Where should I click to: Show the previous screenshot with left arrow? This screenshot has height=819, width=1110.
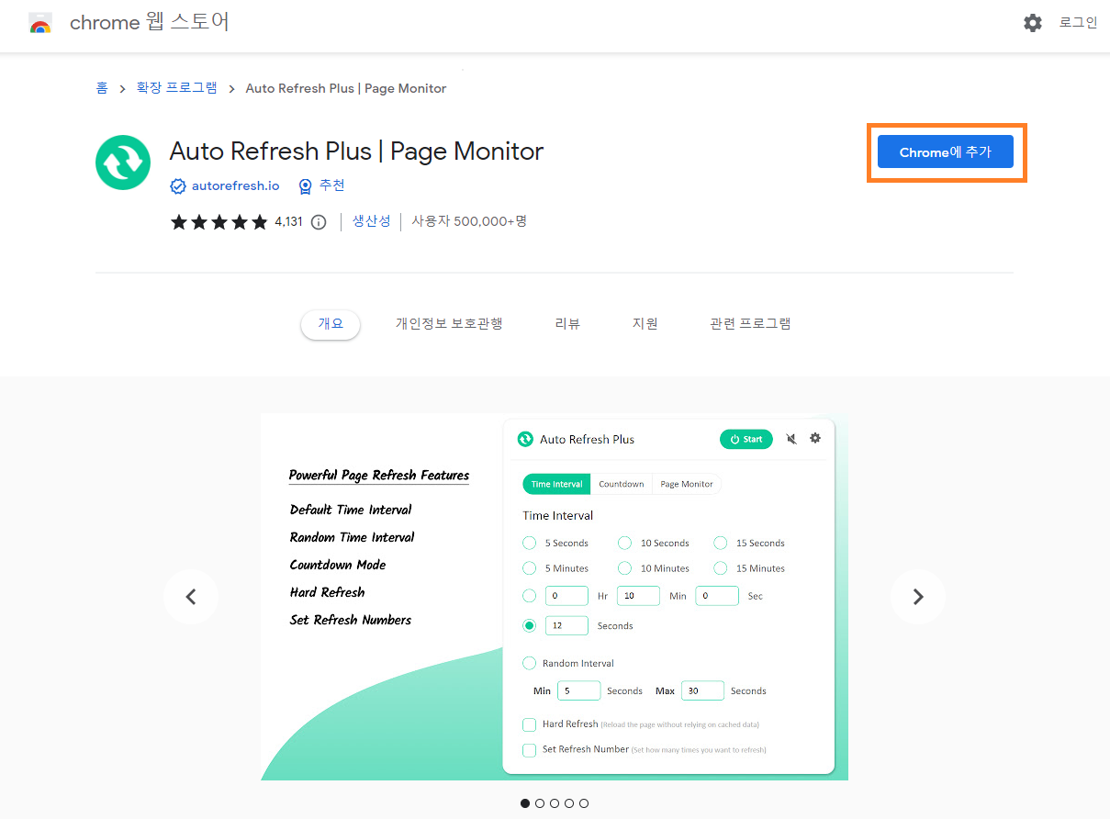click(x=191, y=597)
